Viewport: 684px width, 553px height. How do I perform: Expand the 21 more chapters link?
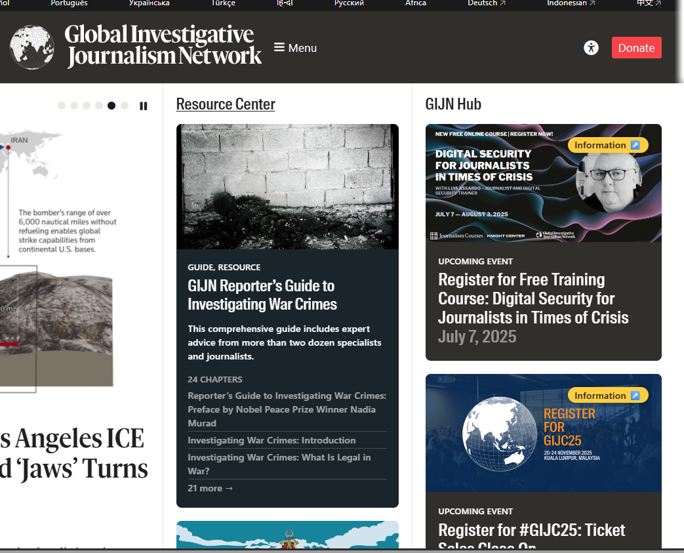click(211, 489)
